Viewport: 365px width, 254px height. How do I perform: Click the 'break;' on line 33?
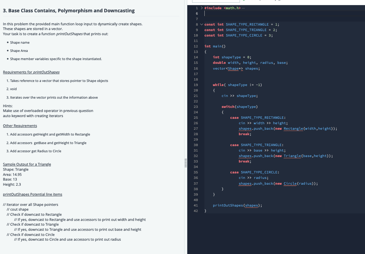coord(245,161)
